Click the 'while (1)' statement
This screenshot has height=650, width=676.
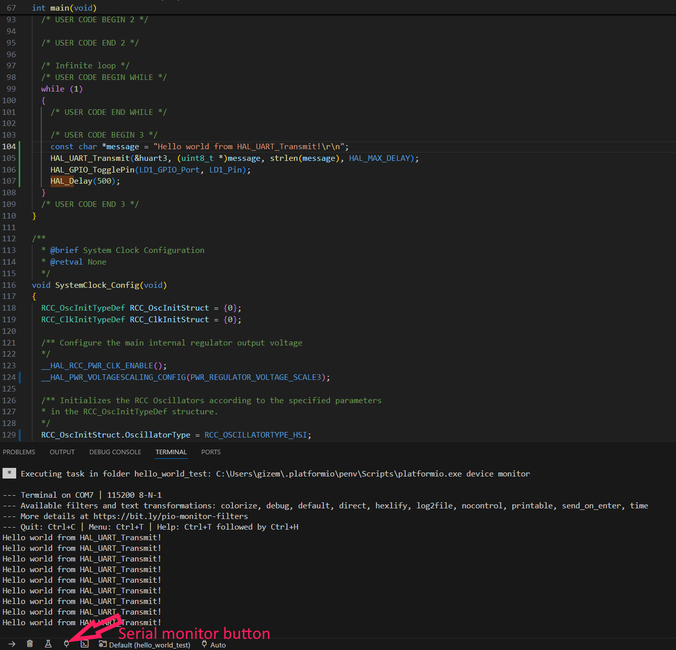pyautogui.click(x=62, y=89)
